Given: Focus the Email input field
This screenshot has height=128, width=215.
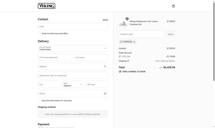Looking at the screenshot, I should point(73,26).
